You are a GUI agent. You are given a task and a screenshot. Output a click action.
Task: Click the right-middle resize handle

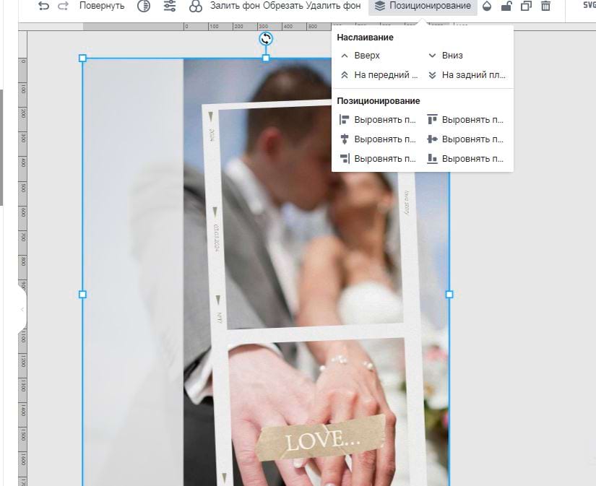449,295
